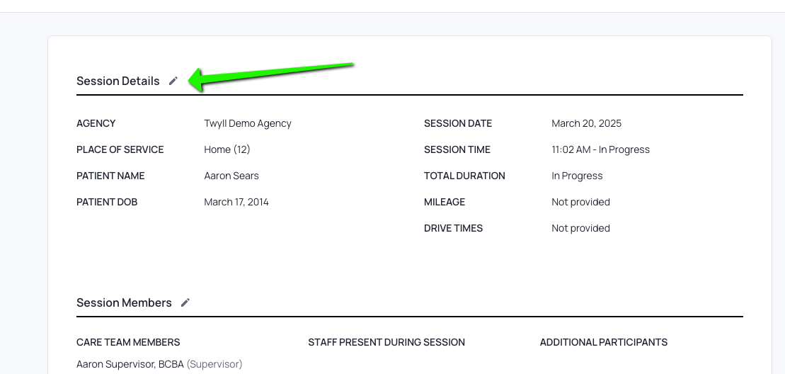Click the Session Time label
Screen dimensions: 785x374
(457, 149)
